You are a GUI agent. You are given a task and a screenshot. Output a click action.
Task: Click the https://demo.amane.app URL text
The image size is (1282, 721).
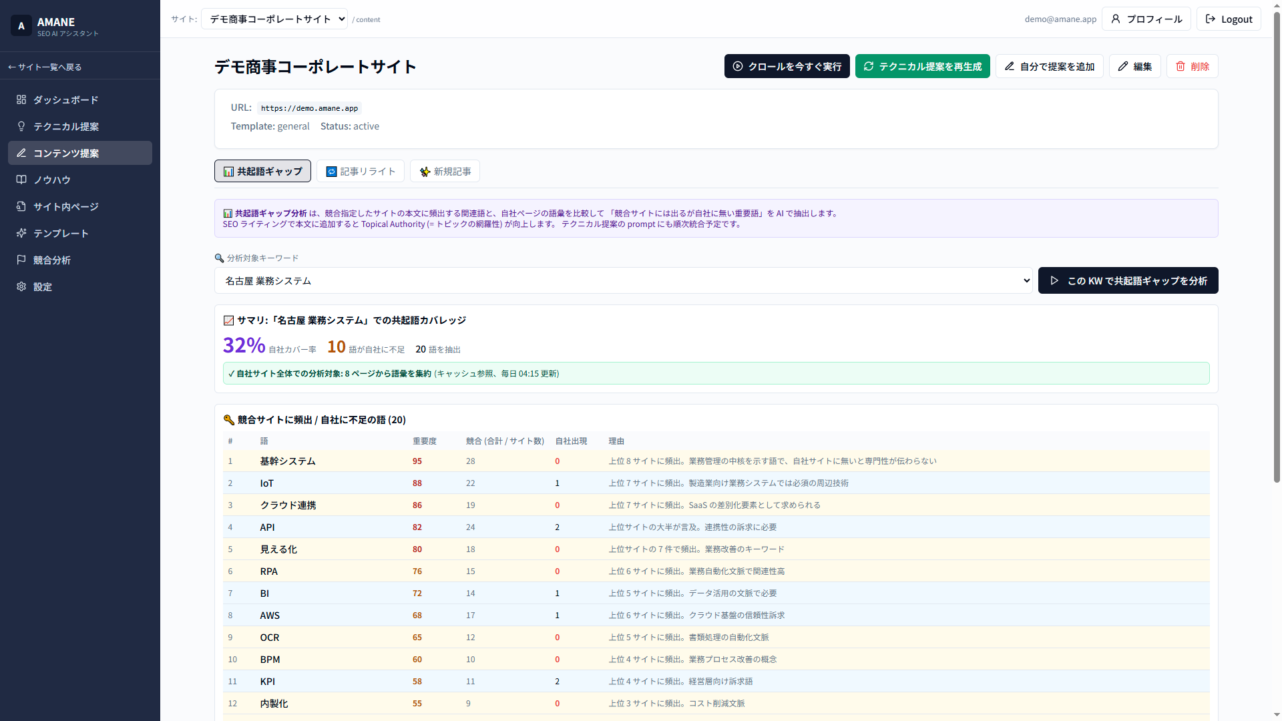tap(309, 108)
